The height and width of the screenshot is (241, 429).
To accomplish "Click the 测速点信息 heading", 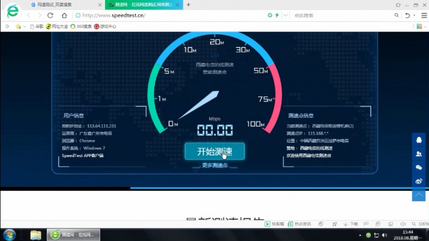I will (301, 116).
